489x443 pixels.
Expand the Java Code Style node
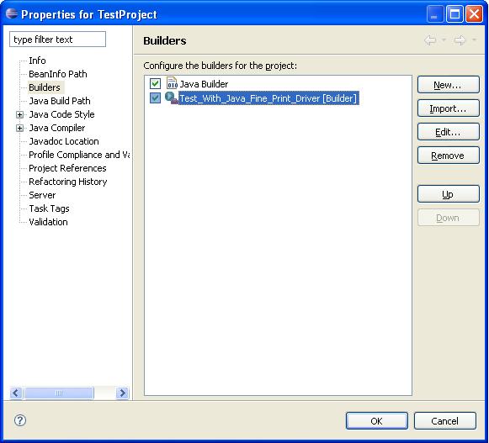click(19, 114)
